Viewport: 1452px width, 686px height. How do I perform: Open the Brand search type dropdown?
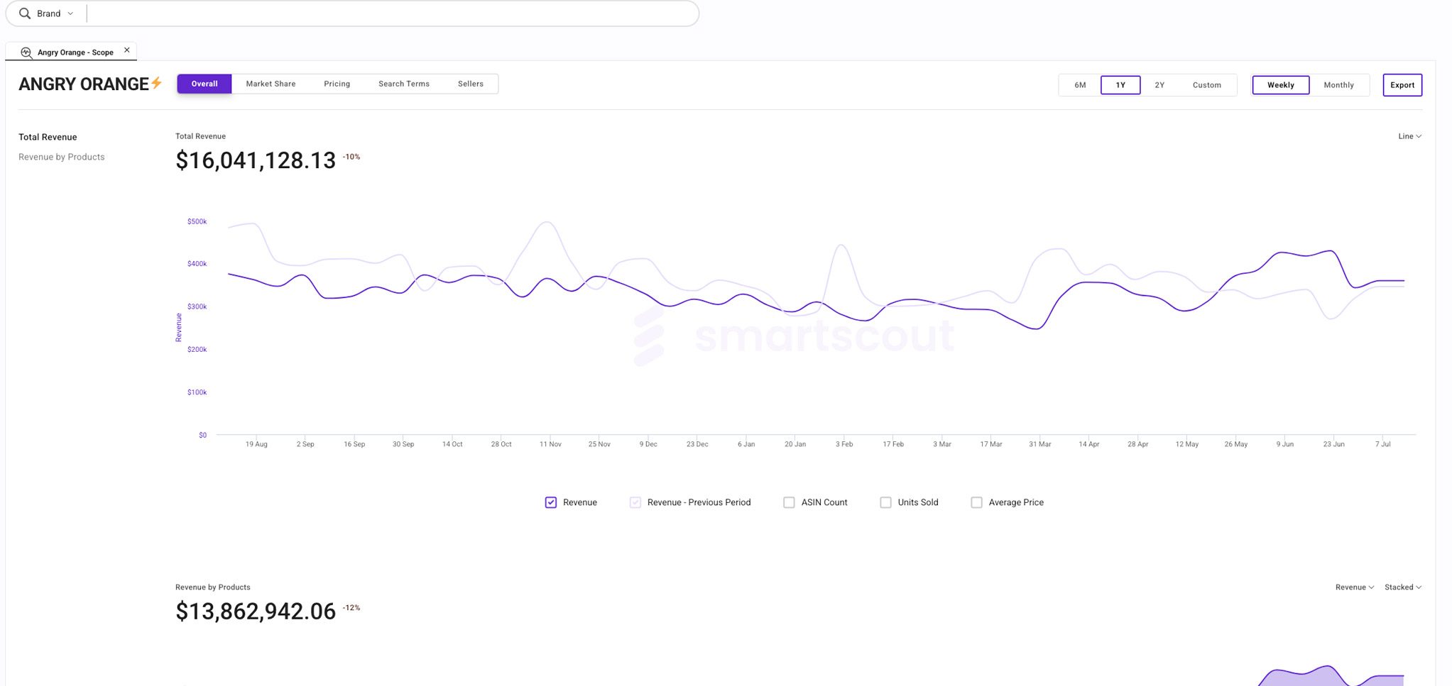(55, 13)
